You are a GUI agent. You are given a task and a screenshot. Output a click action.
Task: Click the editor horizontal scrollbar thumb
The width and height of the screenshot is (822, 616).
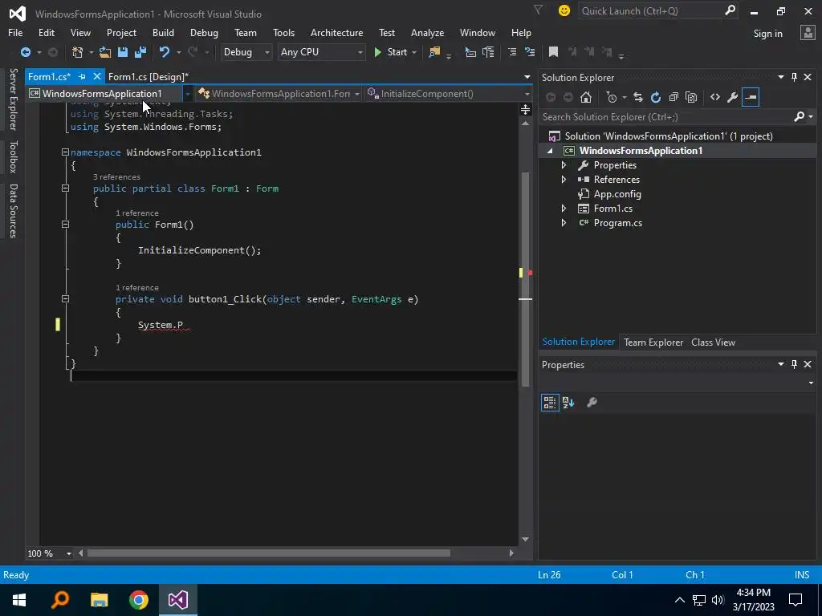268,553
